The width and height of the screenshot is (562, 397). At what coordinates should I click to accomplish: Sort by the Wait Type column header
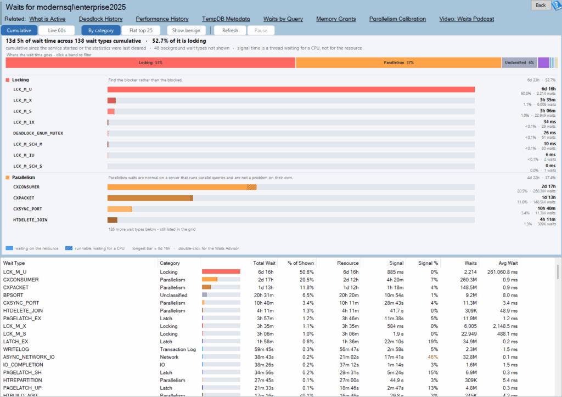click(79, 263)
